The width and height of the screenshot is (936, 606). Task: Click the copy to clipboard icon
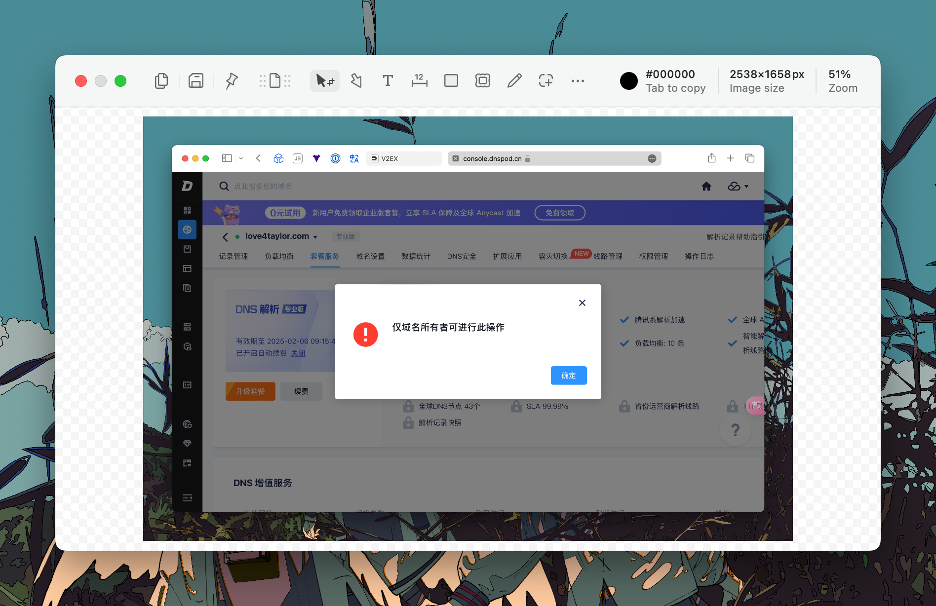click(x=161, y=81)
